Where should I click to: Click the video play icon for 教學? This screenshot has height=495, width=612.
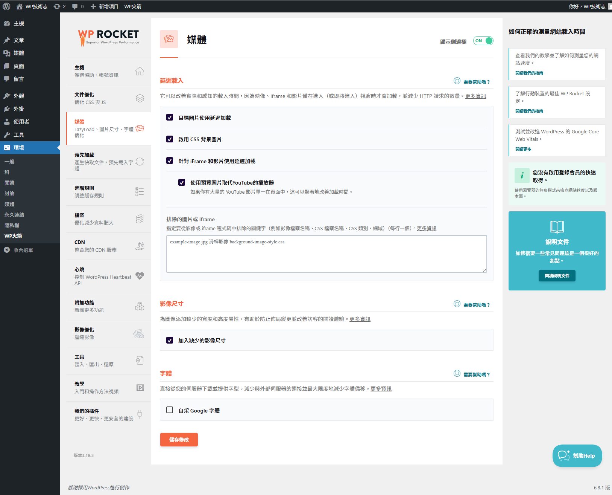tap(140, 388)
